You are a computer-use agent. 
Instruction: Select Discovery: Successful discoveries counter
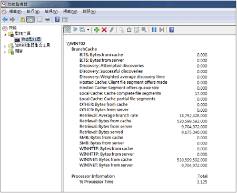coord(111,71)
